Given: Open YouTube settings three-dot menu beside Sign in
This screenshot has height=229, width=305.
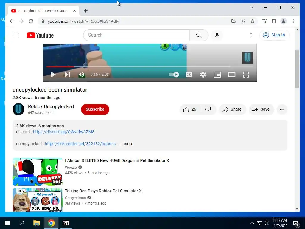Looking at the screenshot, I should pos(251,35).
